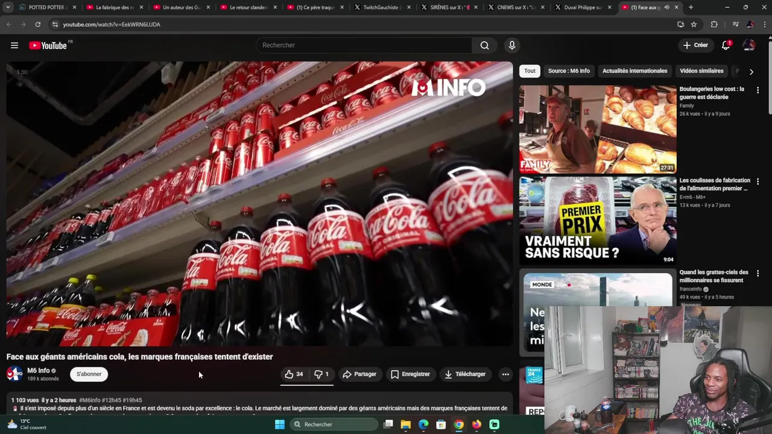The image size is (772, 434).
Task: Close the 'SIRÈNES sur X' browser tab
Action: [475, 7]
